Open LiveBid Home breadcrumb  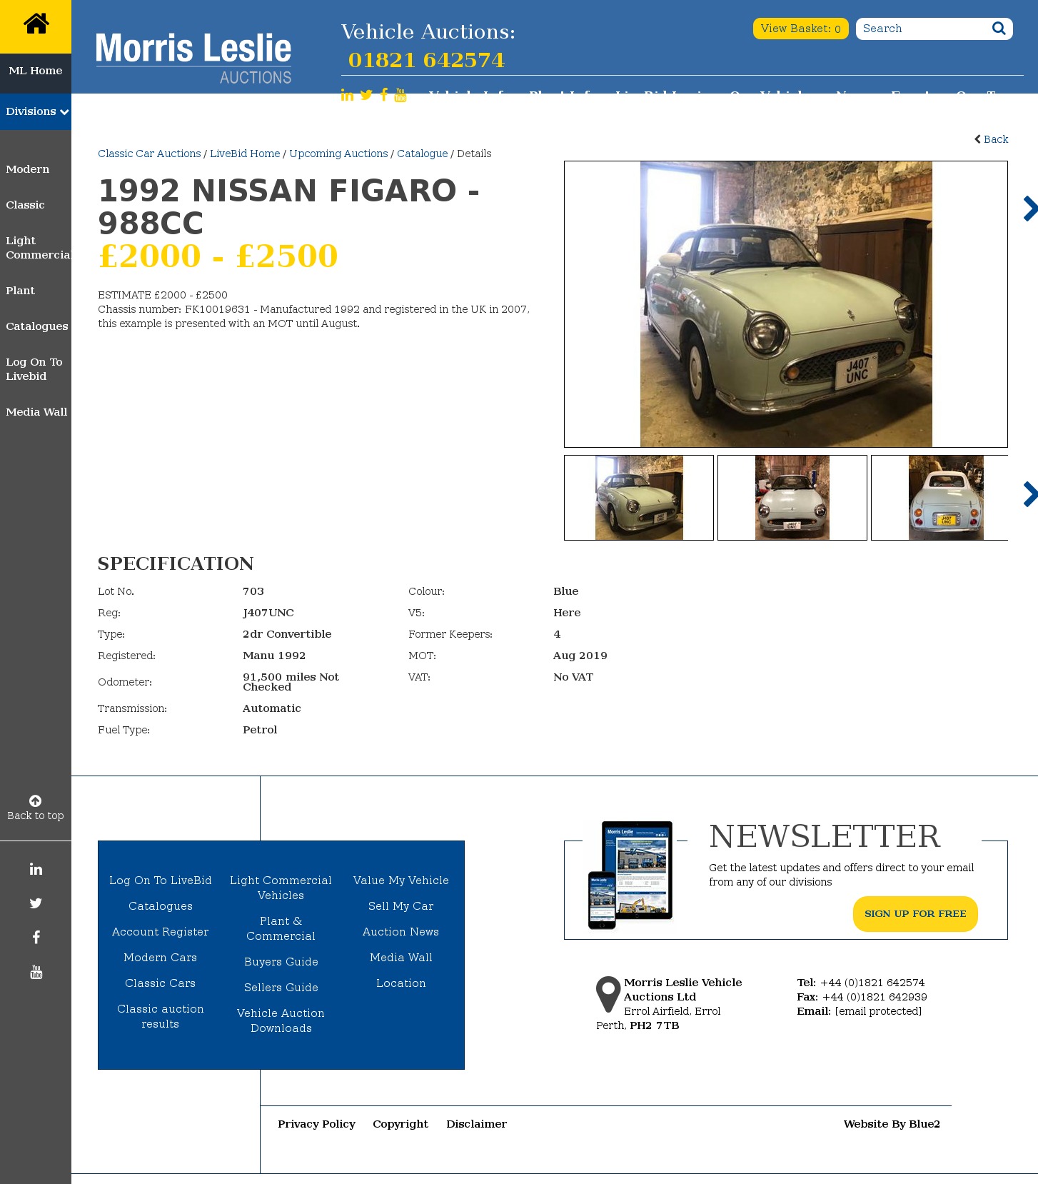click(x=245, y=154)
